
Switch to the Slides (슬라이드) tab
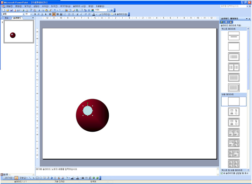pos(17,18)
